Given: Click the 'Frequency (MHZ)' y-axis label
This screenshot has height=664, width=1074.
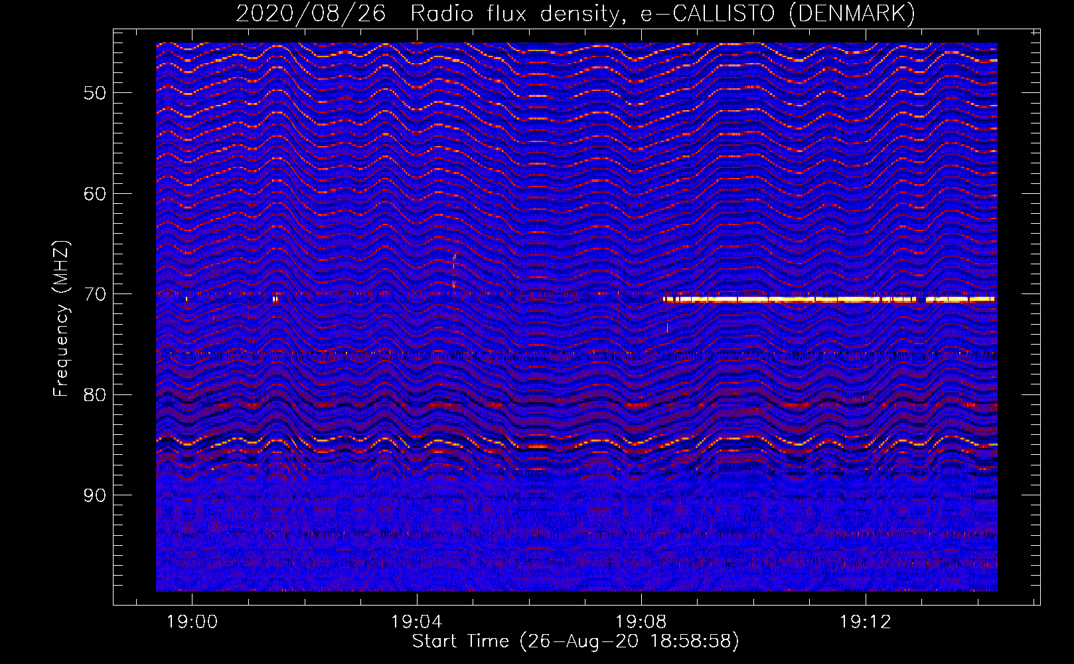Looking at the screenshot, I should coord(61,319).
